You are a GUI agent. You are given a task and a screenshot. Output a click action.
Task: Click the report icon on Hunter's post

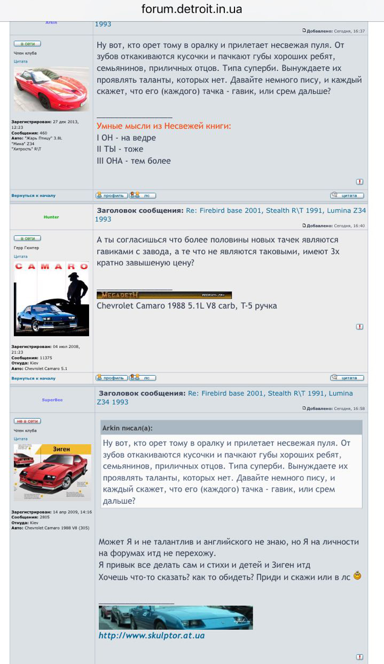tap(359, 327)
